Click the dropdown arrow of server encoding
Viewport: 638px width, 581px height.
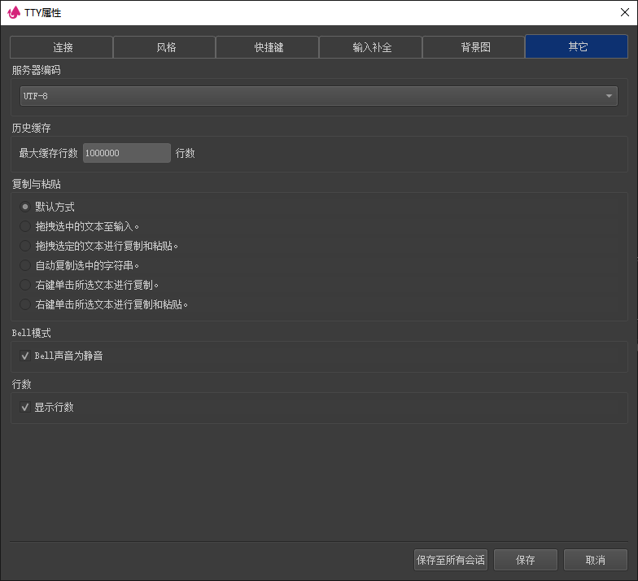tap(609, 96)
